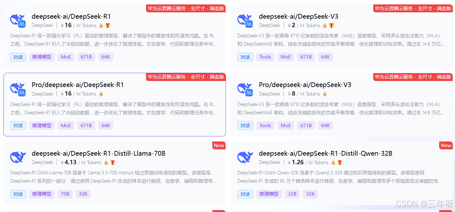Click 64K tag on Pro/deepseek-ai/DeepSeek-R1 card
Screen dimensions: 455x212
106,125
